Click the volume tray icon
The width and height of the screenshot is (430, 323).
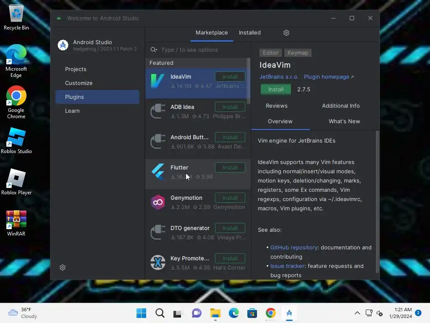380,313
